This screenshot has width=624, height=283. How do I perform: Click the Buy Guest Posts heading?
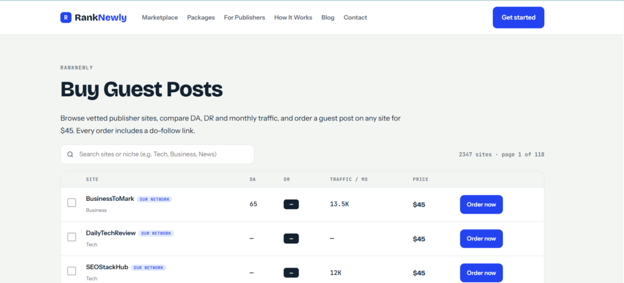(141, 89)
